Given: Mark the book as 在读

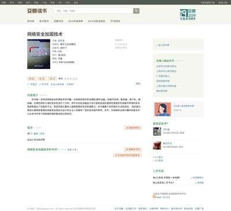Looking at the screenshot, I should (x=42, y=79).
